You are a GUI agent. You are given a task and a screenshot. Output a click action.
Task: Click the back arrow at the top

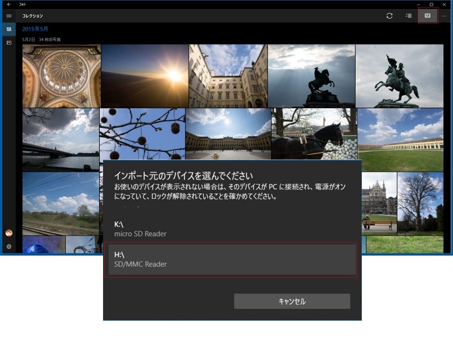(x=10, y=5)
